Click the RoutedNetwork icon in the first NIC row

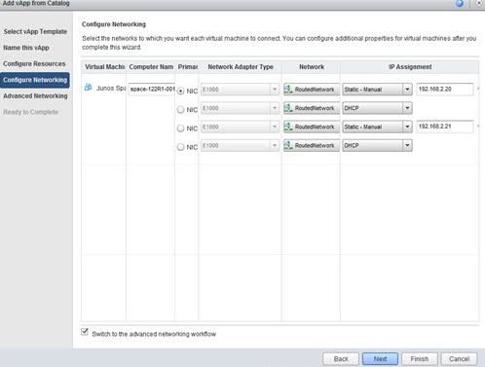[x=288, y=90]
